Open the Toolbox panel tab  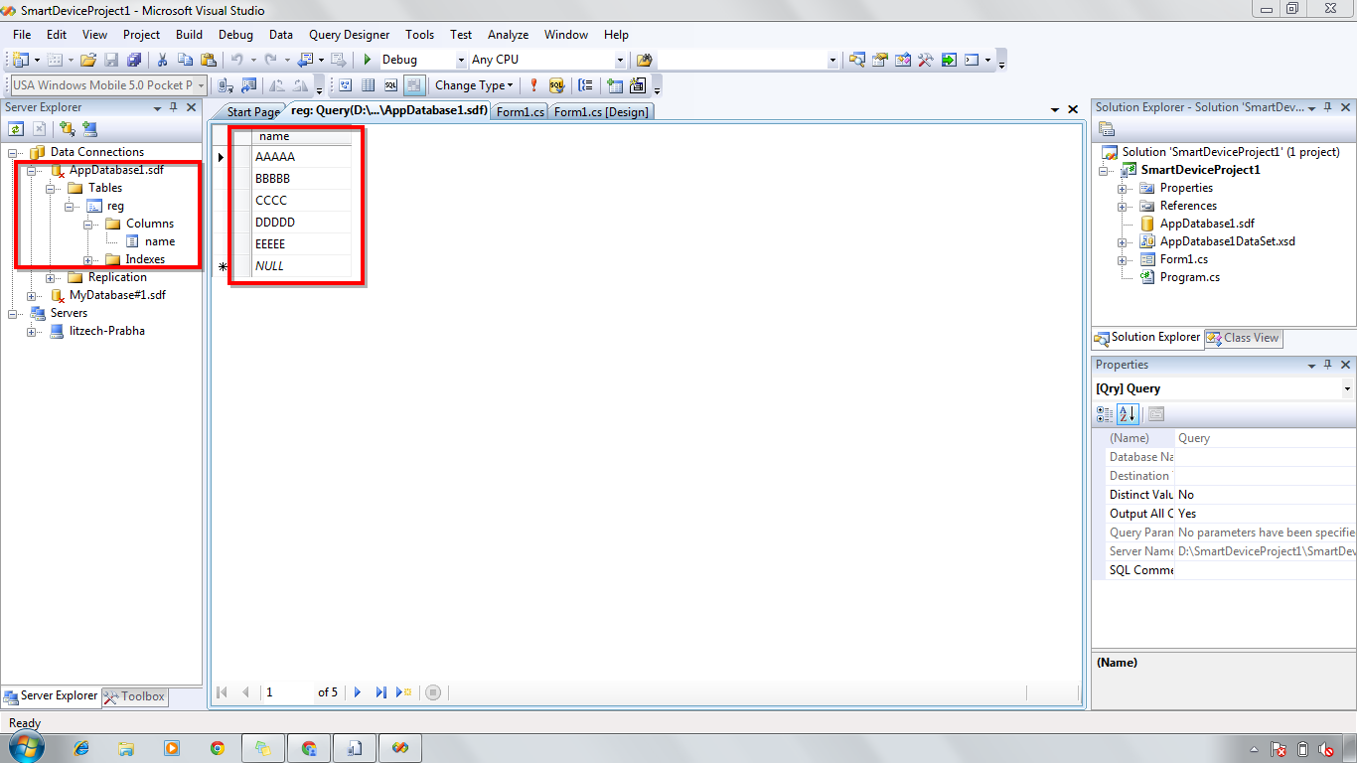point(135,696)
